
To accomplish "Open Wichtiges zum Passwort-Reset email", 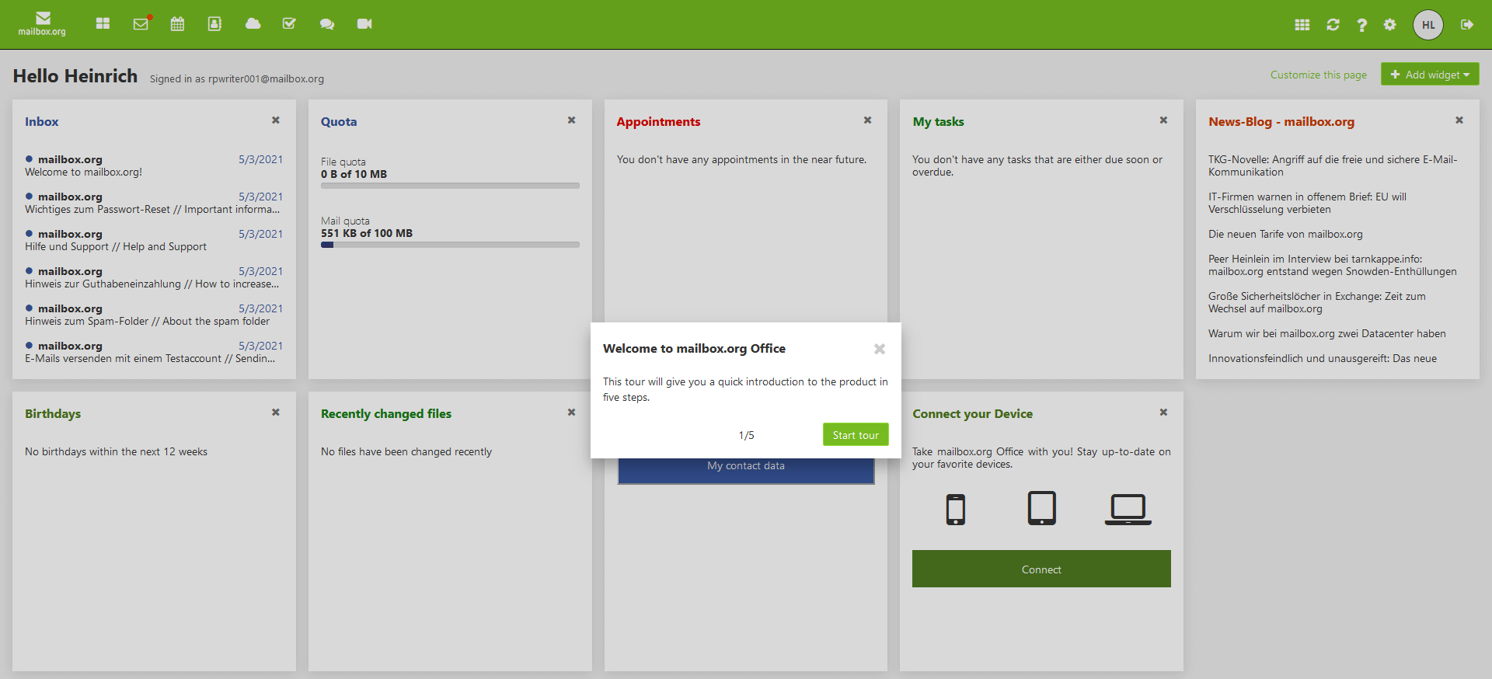I will 154,203.
